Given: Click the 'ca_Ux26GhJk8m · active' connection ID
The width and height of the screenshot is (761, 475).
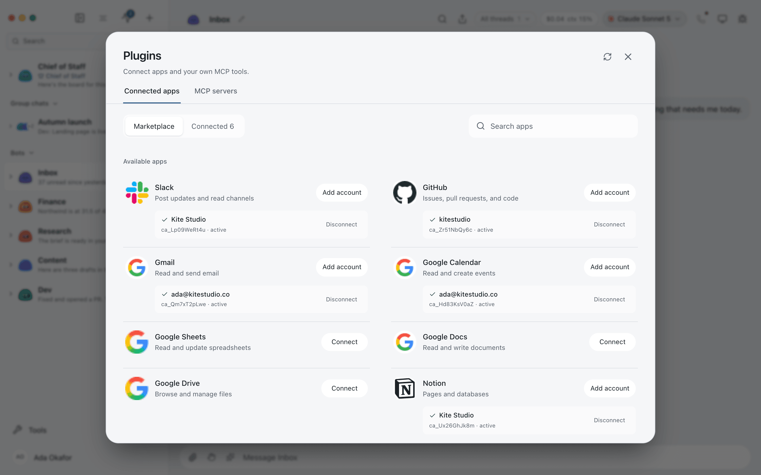Looking at the screenshot, I should click(462, 426).
